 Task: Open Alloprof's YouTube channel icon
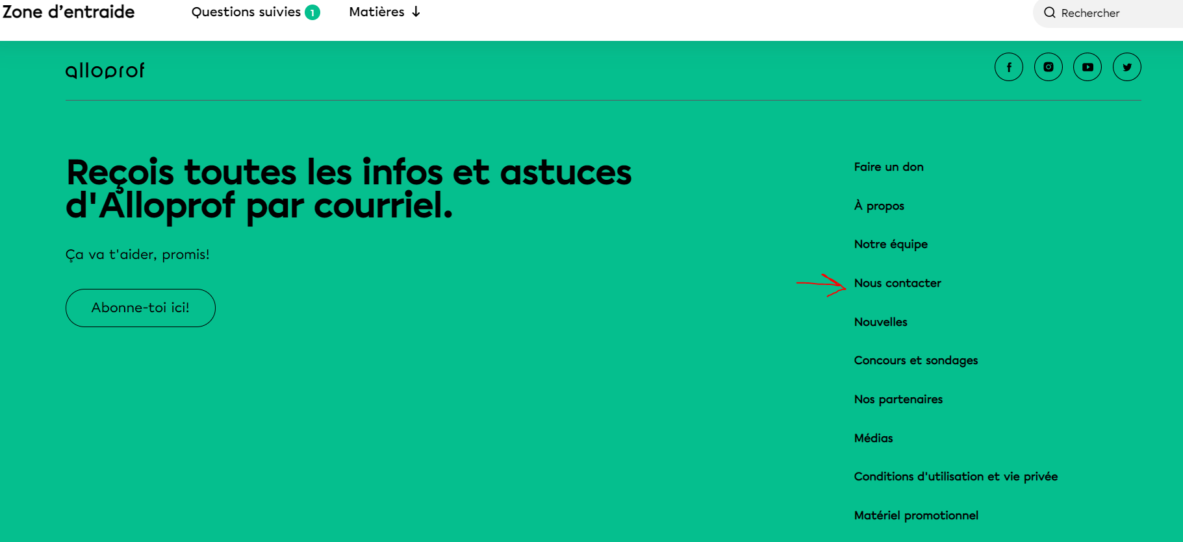1088,67
